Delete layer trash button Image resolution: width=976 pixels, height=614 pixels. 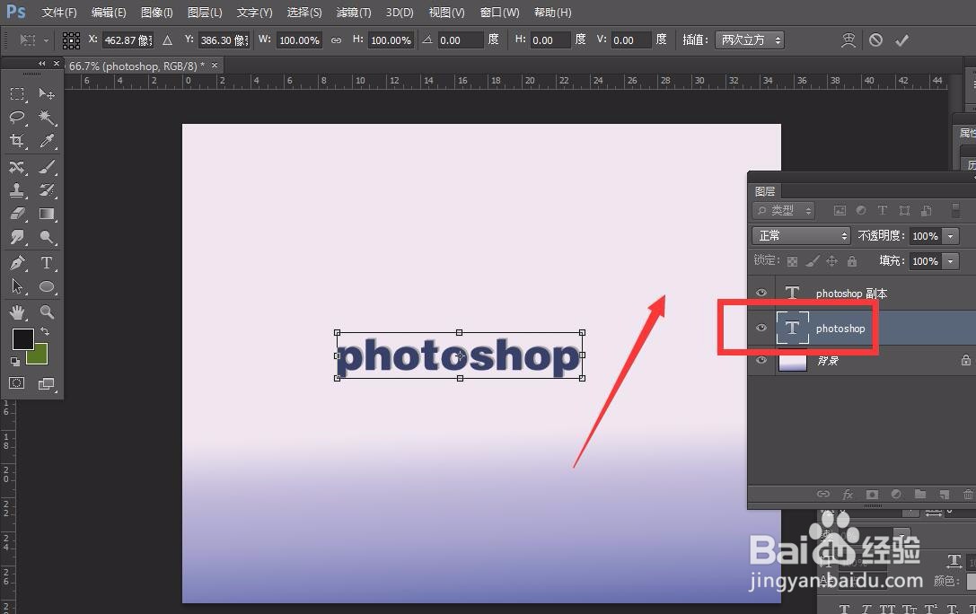coord(968,494)
